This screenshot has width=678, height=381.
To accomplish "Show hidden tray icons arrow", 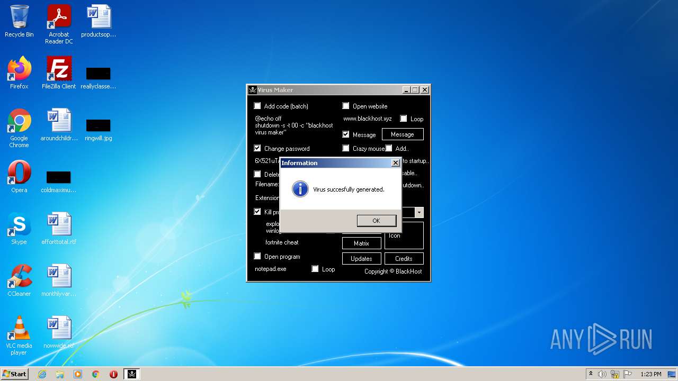I will pos(591,374).
